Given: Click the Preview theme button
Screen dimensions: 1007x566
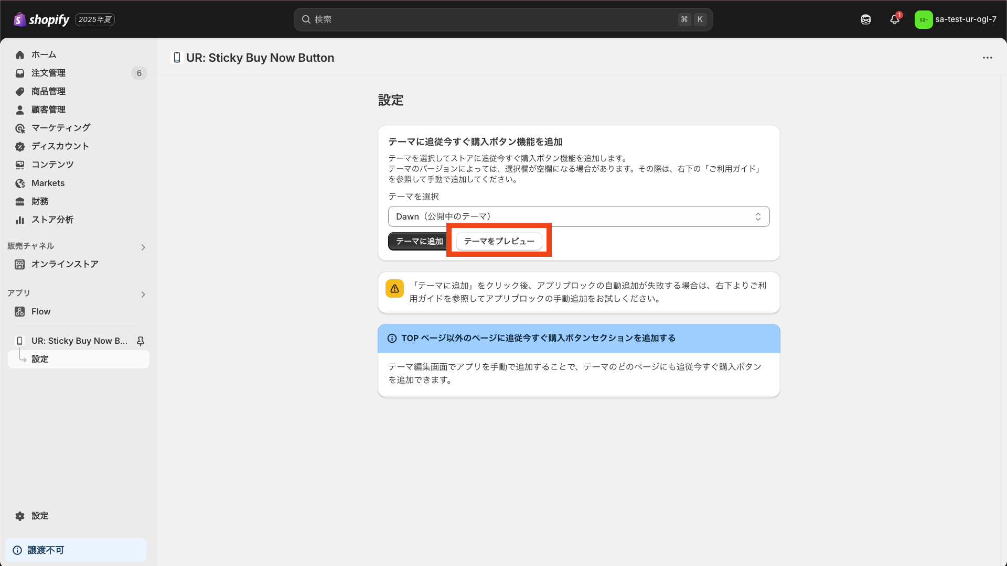Looking at the screenshot, I should click(x=499, y=242).
